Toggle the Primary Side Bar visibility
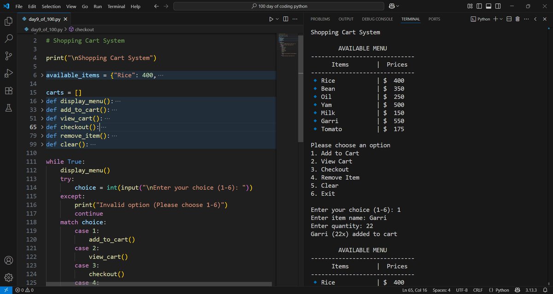553x294 pixels. point(479,6)
